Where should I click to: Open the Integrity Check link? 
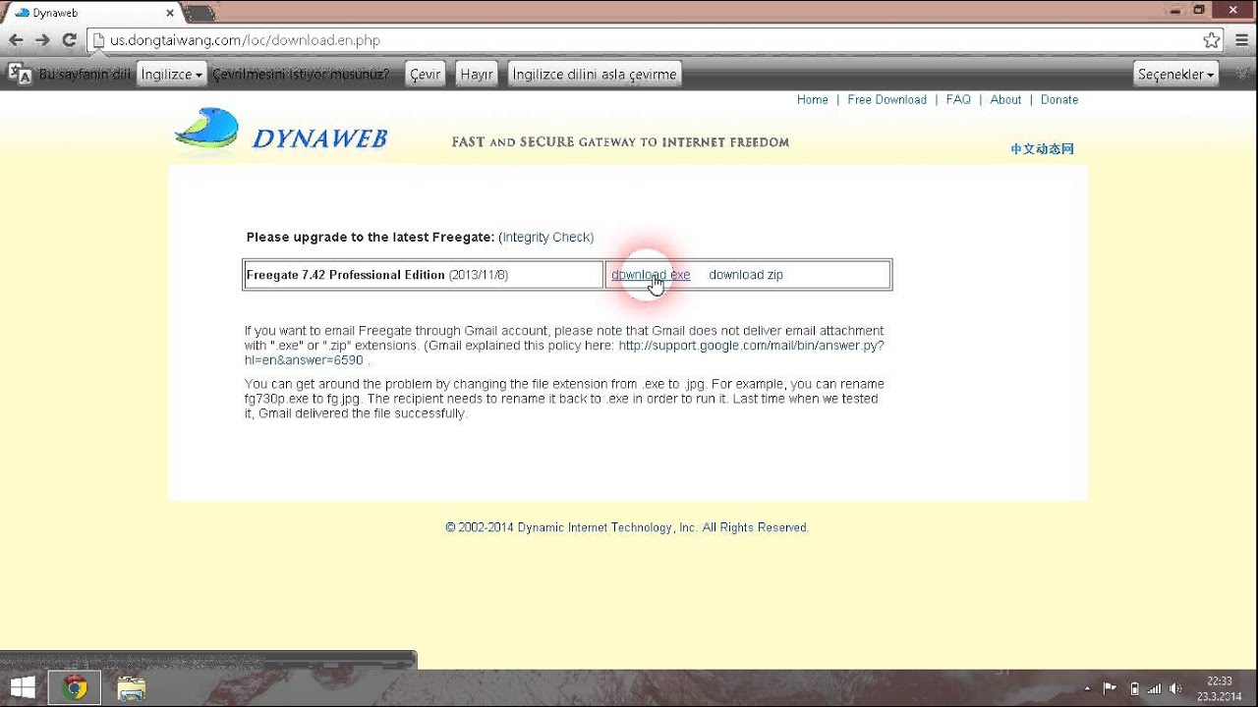point(546,237)
